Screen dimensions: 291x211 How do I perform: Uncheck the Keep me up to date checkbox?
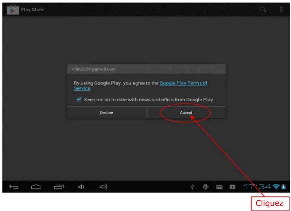(x=79, y=99)
